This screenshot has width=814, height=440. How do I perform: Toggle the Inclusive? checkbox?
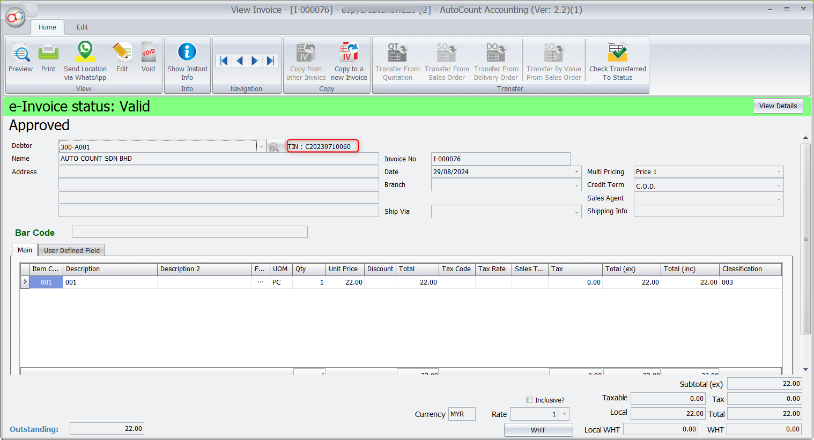point(529,400)
